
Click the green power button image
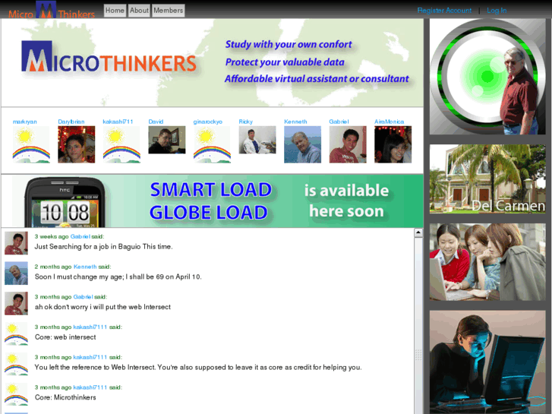(487, 77)
